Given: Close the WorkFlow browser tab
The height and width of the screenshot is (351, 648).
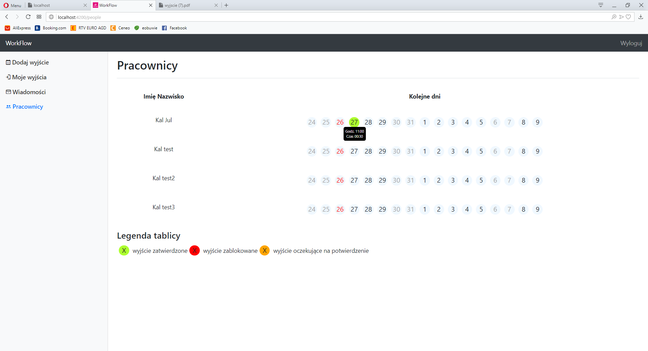Looking at the screenshot, I should pos(151,5).
